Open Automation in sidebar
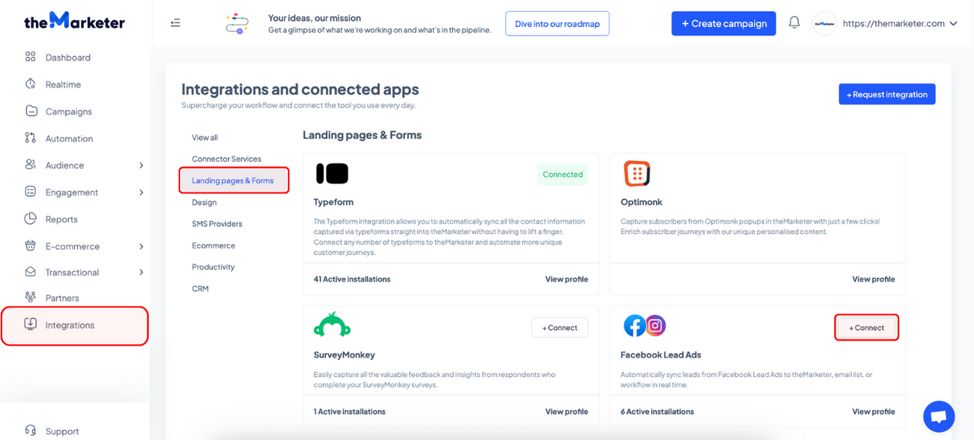This screenshot has height=440, width=974. [x=69, y=139]
